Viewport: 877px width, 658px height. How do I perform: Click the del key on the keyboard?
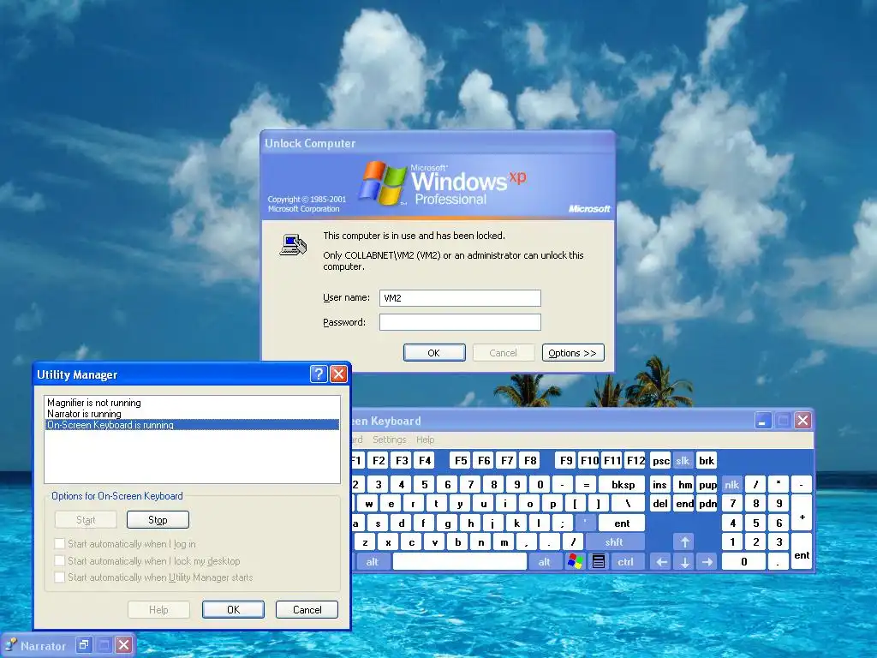[x=660, y=504]
